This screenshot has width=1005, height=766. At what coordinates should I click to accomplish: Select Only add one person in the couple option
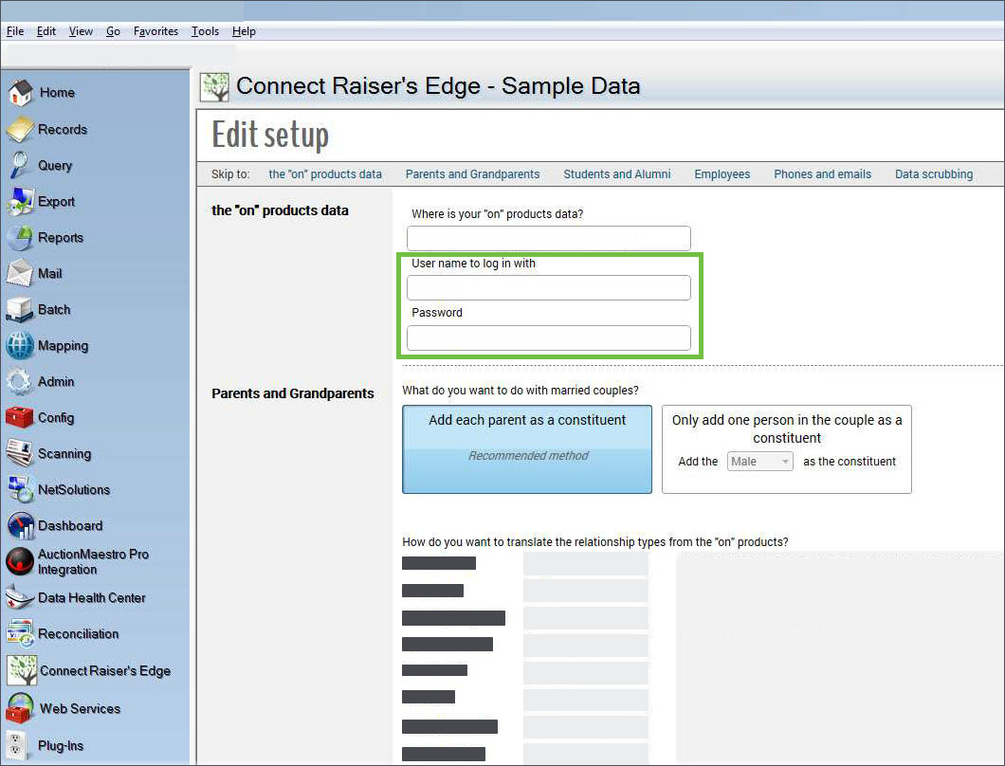tap(786, 448)
